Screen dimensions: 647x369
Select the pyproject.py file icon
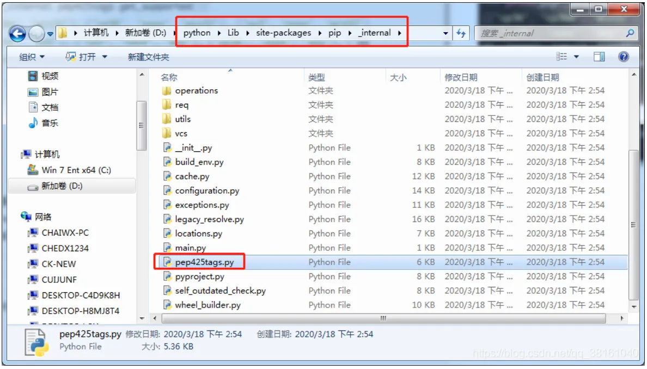pos(167,276)
